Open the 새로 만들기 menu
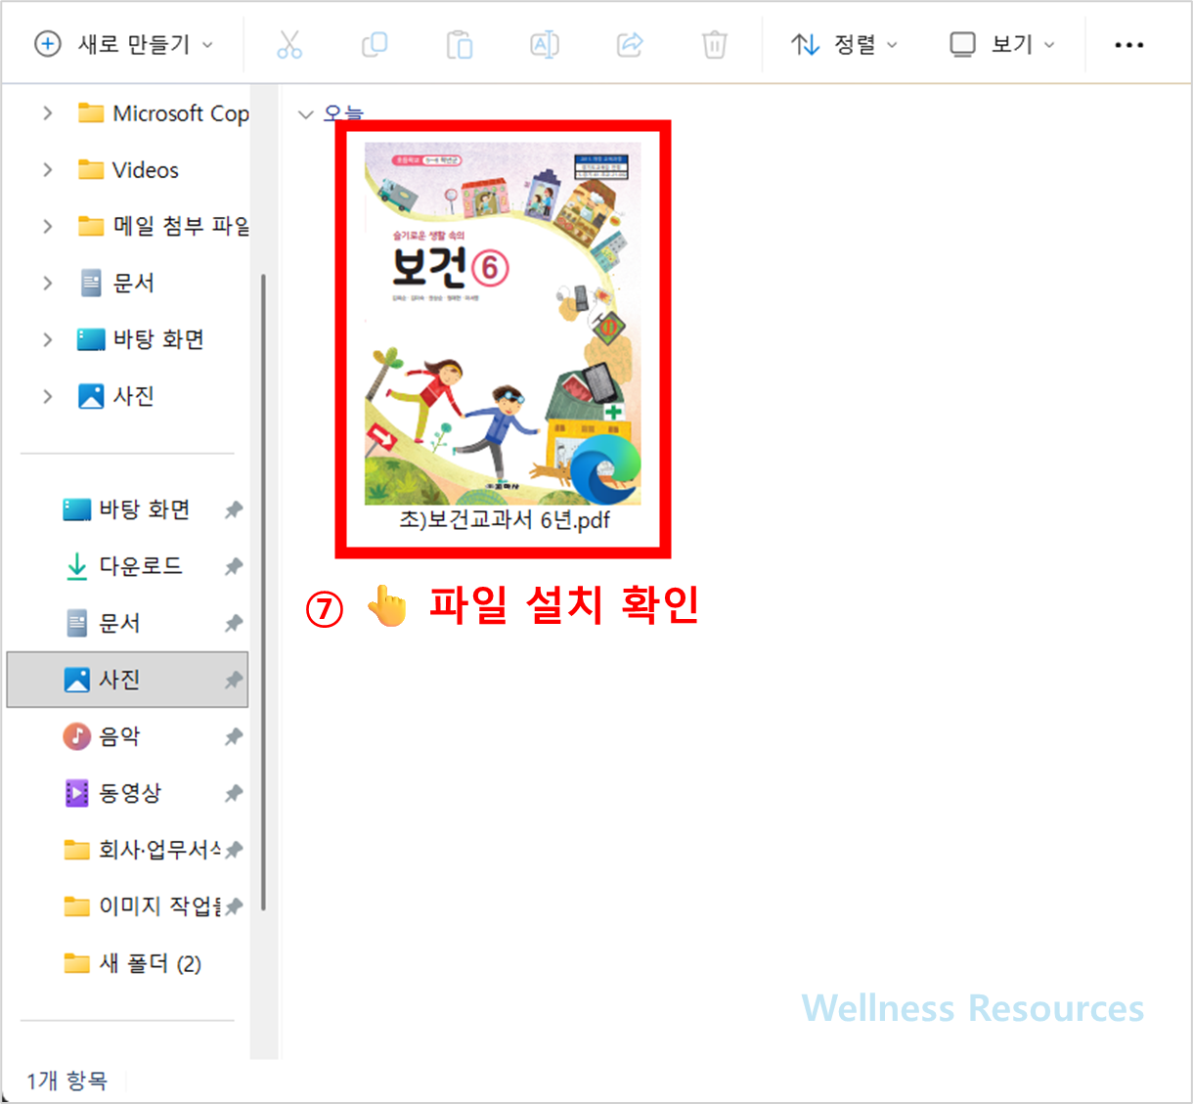This screenshot has height=1104, width=1193. (x=123, y=44)
